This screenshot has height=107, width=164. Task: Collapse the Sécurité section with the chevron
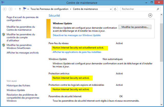150,15
